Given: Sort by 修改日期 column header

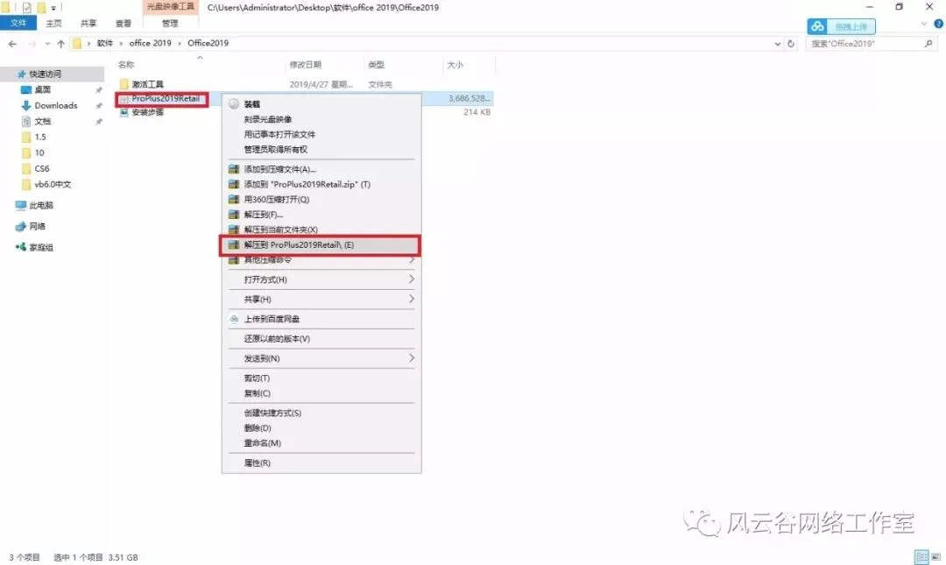Looking at the screenshot, I should click(x=306, y=65).
